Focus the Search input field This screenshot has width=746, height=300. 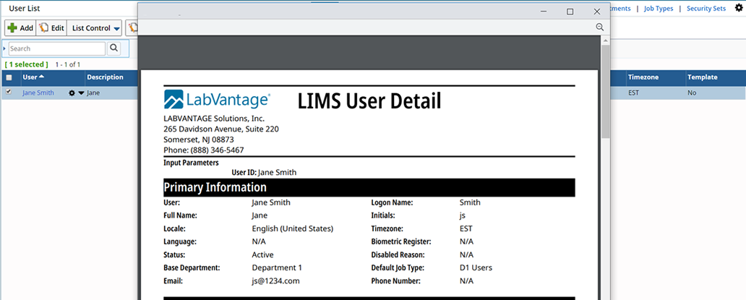pyautogui.click(x=56, y=48)
